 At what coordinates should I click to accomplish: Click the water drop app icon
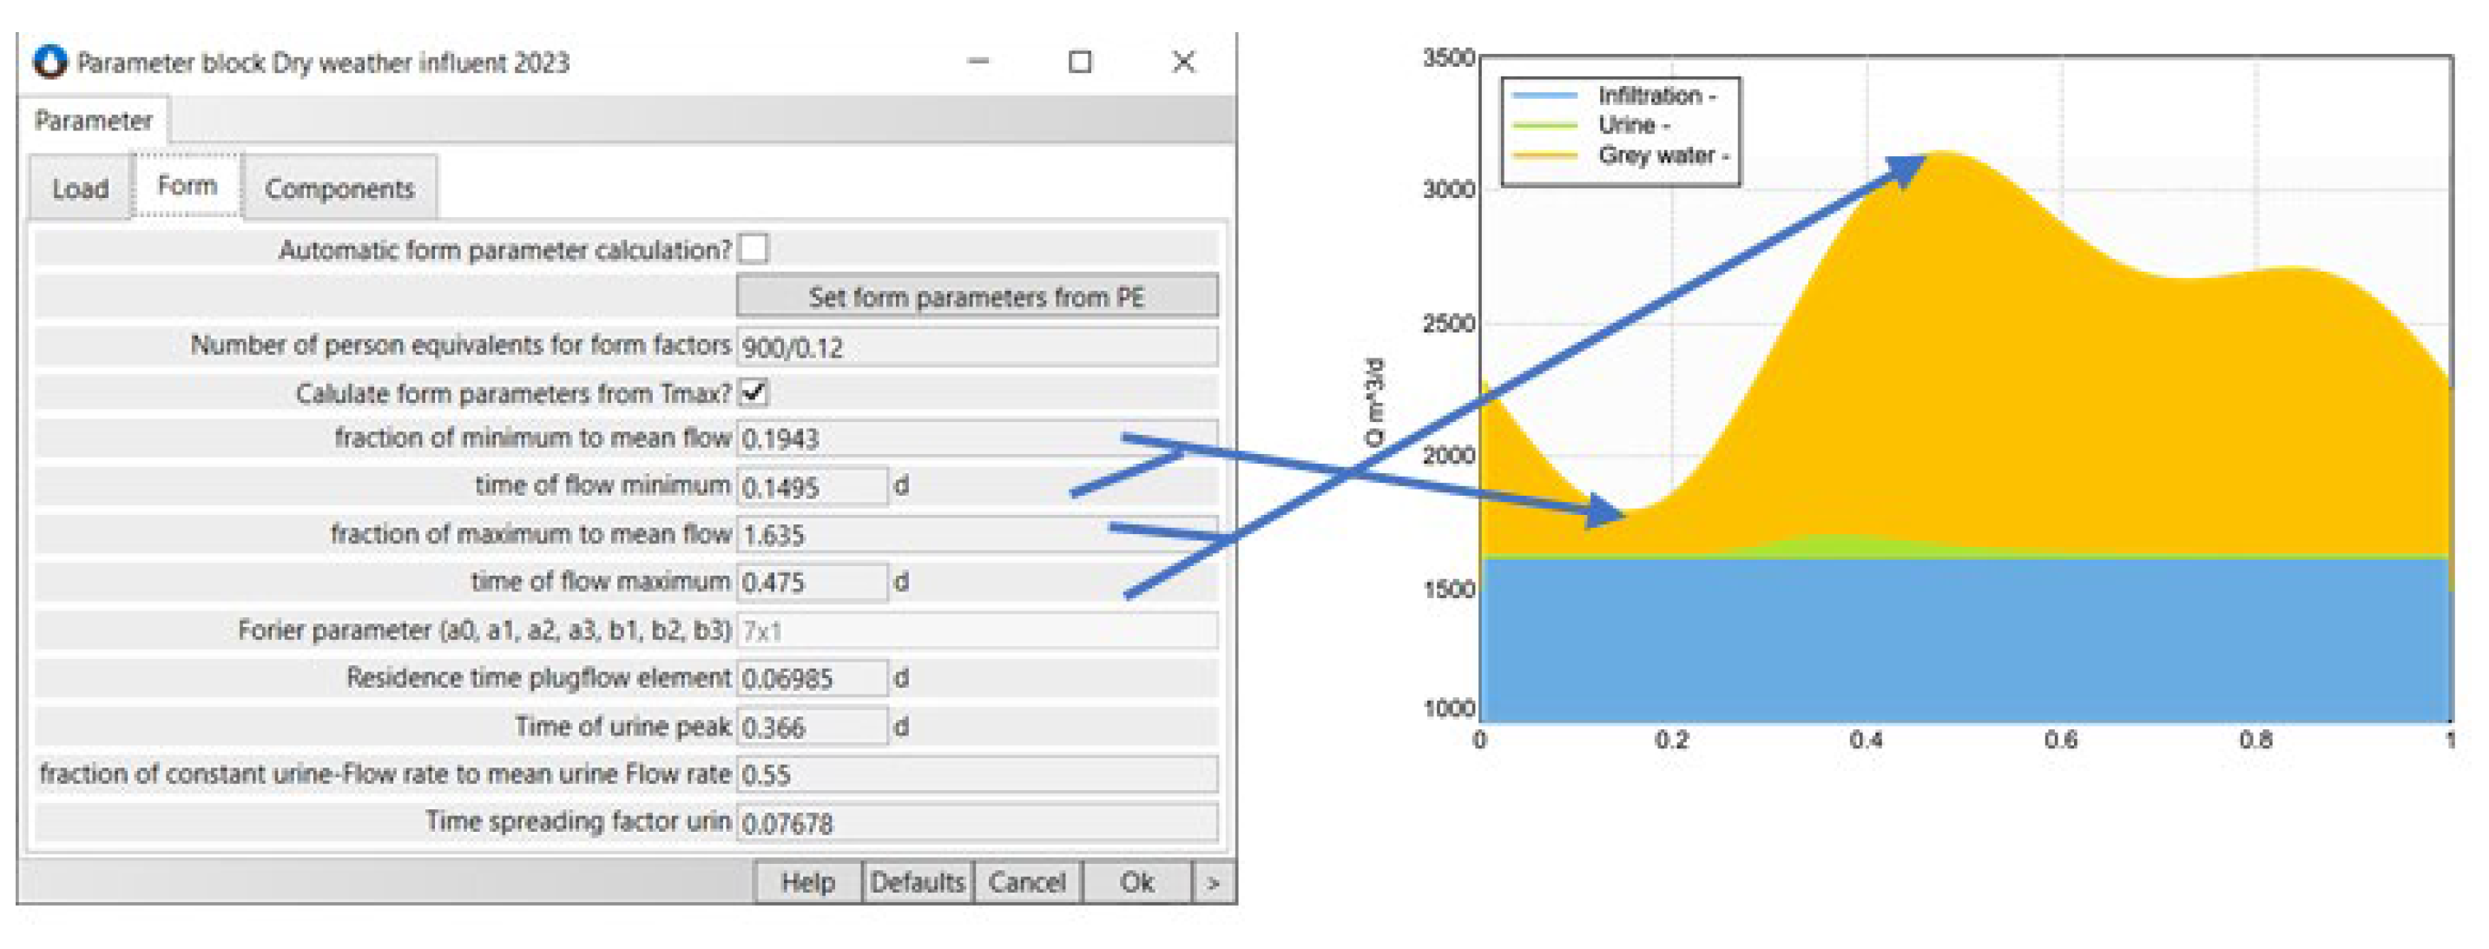(x=49, y=63)
